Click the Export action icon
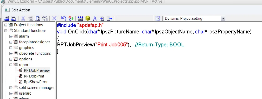Image resolution: width=262 pixels, height=99 pixels. pyautogui.click(x=110, y=18)
